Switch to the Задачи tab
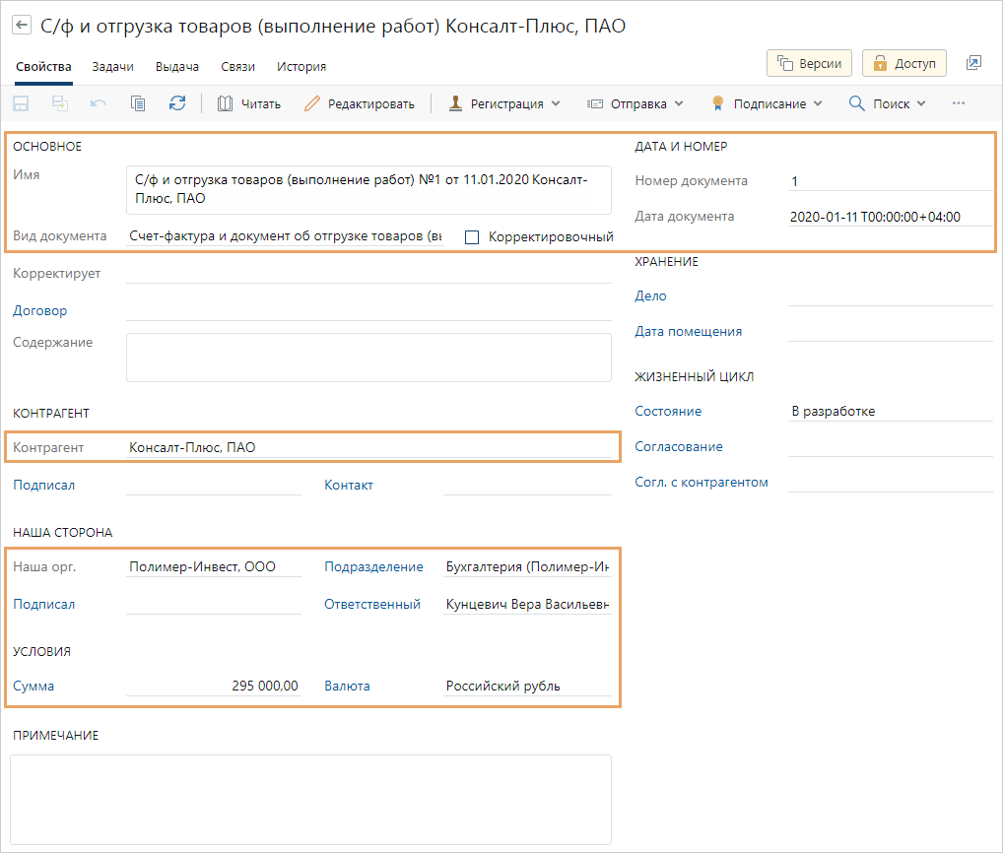 point(113,67)
